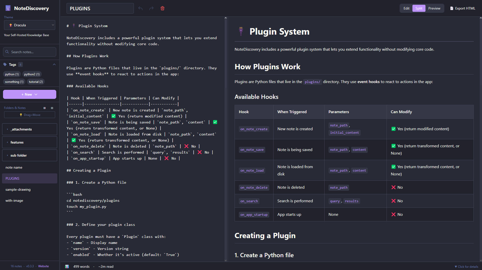Switch to Edit view mode
The height and width of the screenshot is (270, 482).
click(406, 8)
